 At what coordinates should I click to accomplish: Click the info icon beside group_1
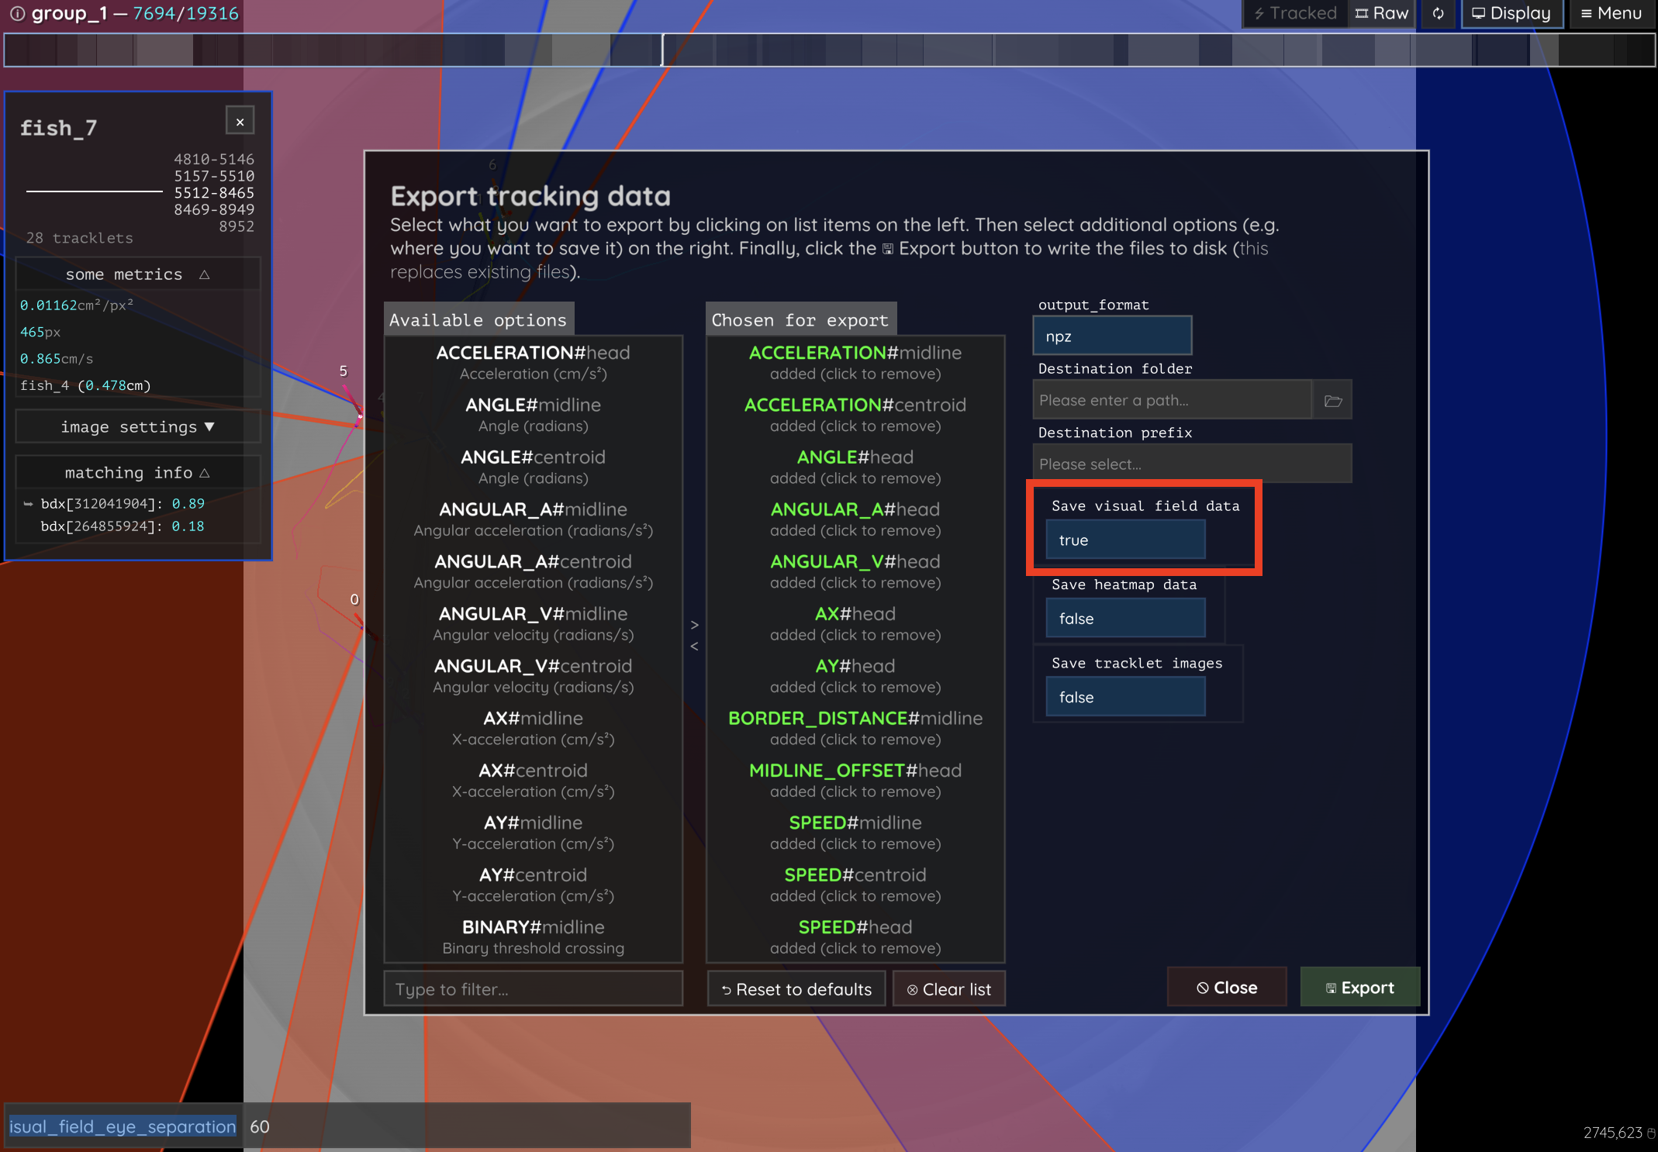tap(16, 13)
